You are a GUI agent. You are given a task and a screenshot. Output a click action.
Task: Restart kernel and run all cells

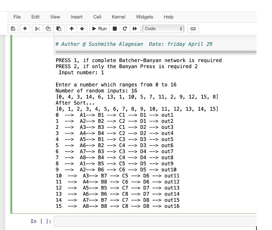click(x=134, y=29)
